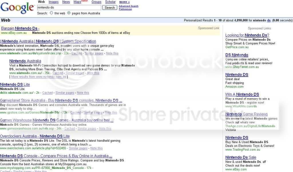
Task: Click 'Note this' for overclockers.com.au result
Action: [96, 148]
